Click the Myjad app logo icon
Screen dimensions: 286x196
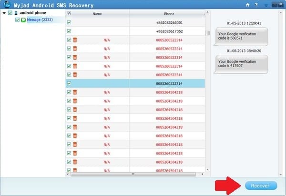click(7, 4)
